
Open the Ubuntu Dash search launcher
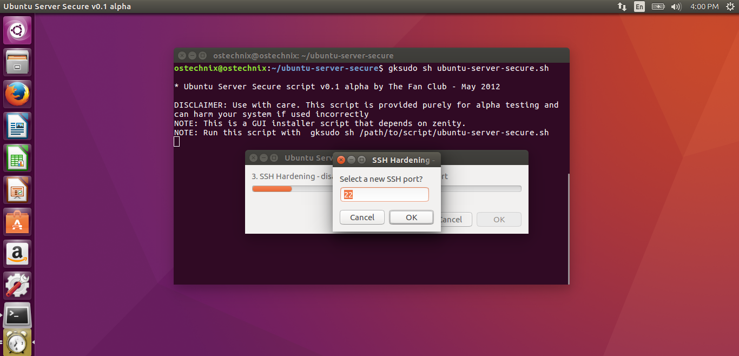coord(18,30)
